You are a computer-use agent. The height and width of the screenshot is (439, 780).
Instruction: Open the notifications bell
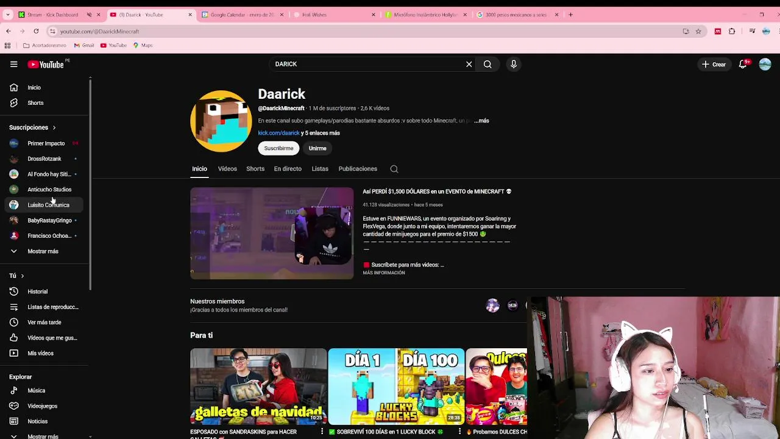coord(743,64)
